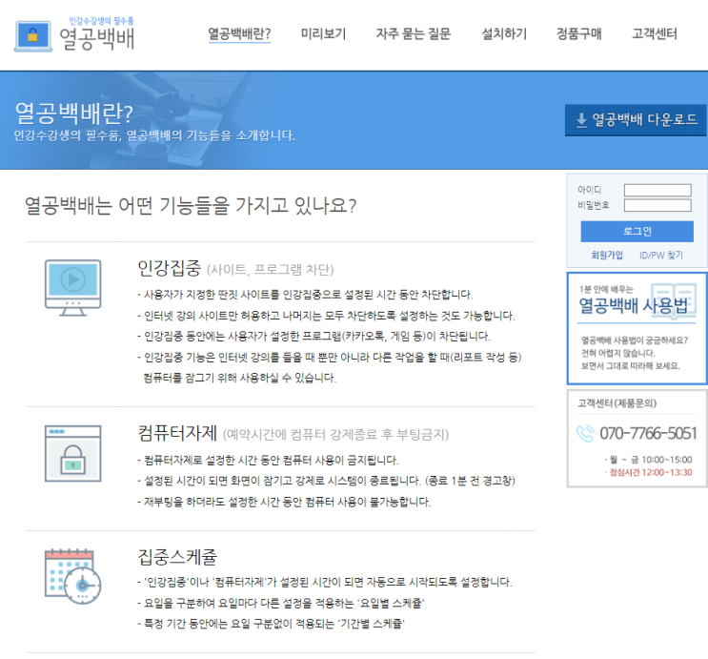Click the 열공백배 laptop lock logo icon
The width and height of the screenshot is (708, 659).
pos(32,35)
